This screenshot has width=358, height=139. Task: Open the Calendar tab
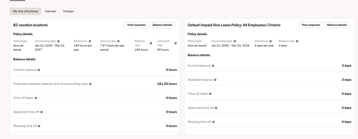pos(50,11)
